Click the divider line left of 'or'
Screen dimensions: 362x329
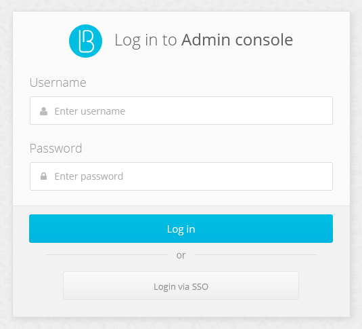pos(107,254)
